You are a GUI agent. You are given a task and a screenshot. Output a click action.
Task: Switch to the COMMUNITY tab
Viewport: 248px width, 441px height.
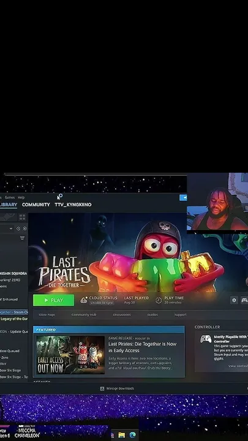36,205
